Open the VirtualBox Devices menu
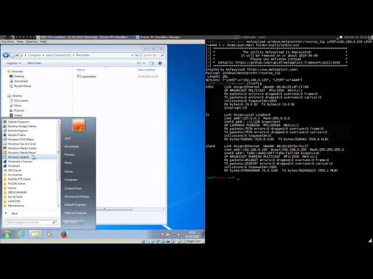This screenshot has height=279, width=373. point(31,42)
